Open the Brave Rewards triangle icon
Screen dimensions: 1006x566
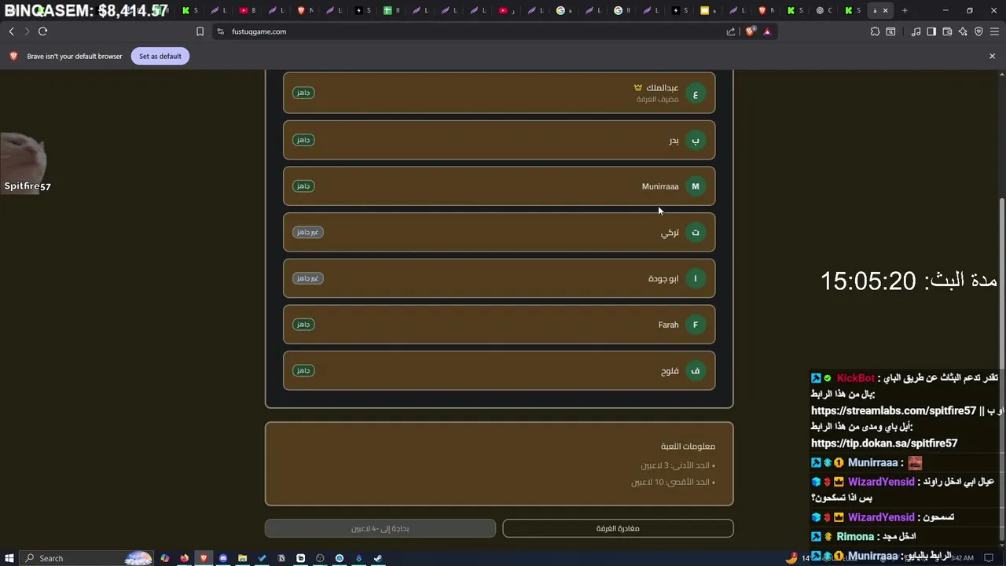click(767, 31)
